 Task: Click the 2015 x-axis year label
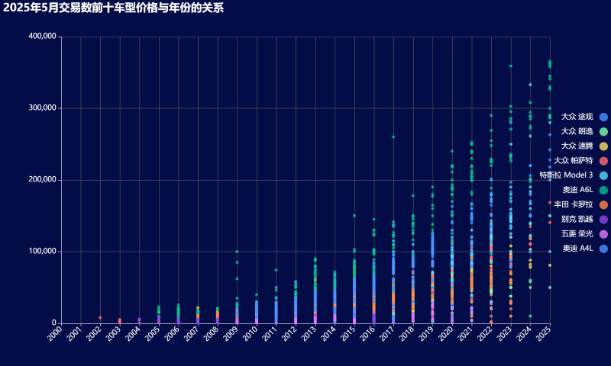click(x=348, y=333)
